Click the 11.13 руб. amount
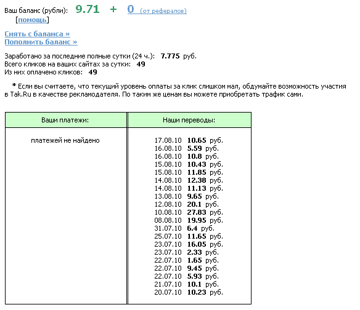 tap(205, 188)
